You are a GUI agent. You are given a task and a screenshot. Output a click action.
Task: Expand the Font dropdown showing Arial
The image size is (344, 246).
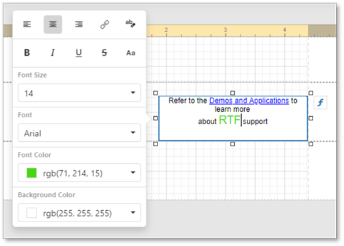[79, 133]
